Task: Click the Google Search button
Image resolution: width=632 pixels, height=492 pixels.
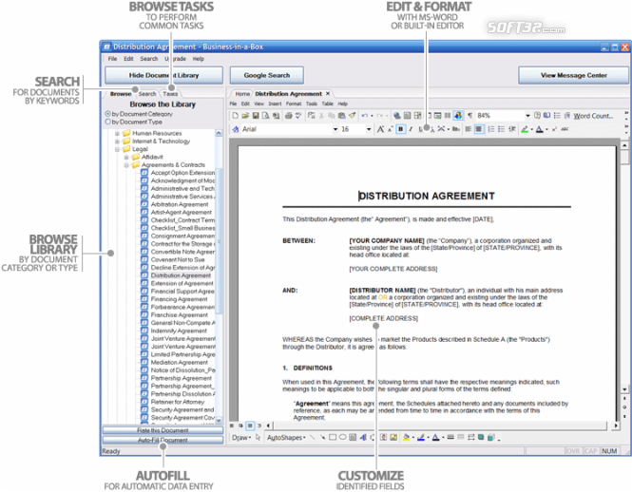Action: click(266, 75)
